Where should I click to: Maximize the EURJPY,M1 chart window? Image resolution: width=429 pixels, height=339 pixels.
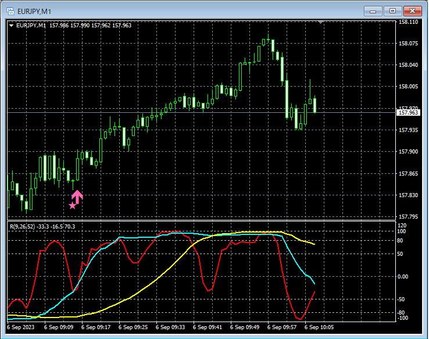392,11
